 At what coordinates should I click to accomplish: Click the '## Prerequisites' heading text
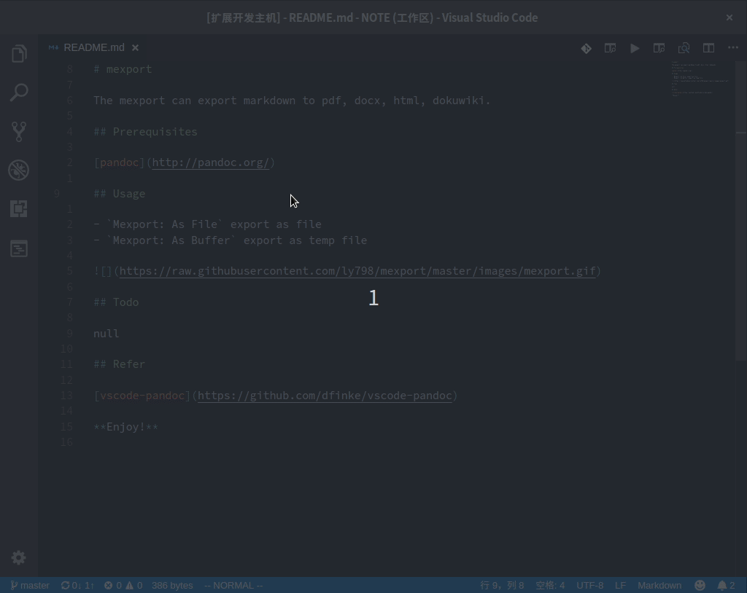(145, 131)
